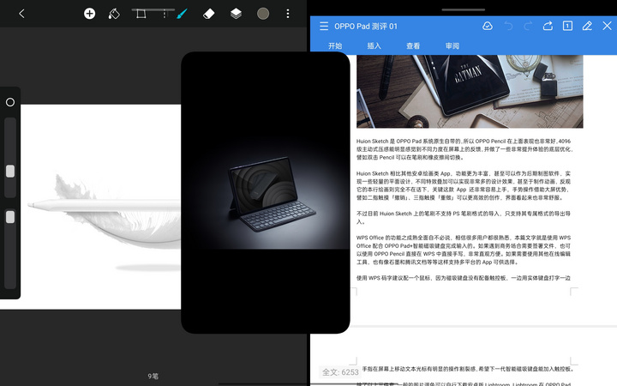Click the cloud sync icon in WPS
The height and width of the screenshot is (386, 617).
pos(488,26)
